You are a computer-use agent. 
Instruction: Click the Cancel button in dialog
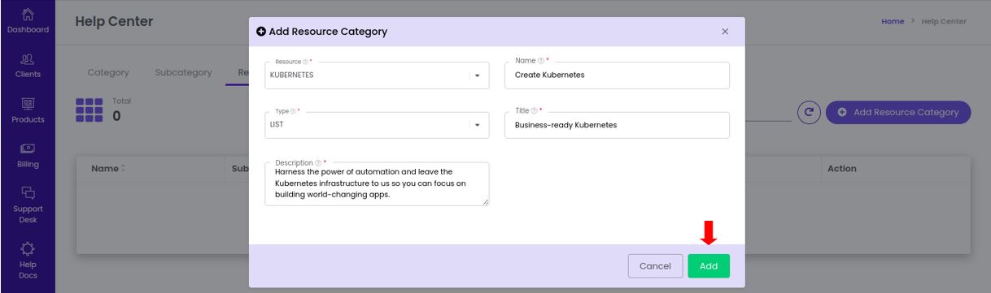655,266
